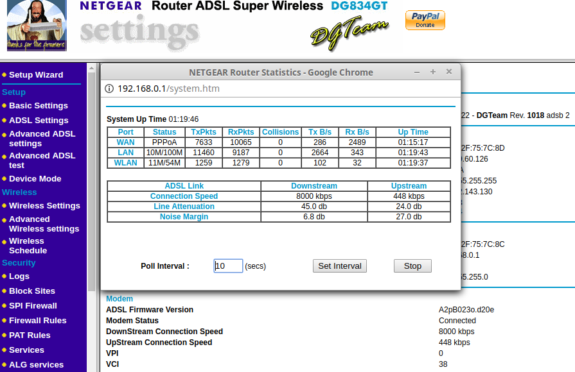Go to ADSL Settings

tap(39, 121)
